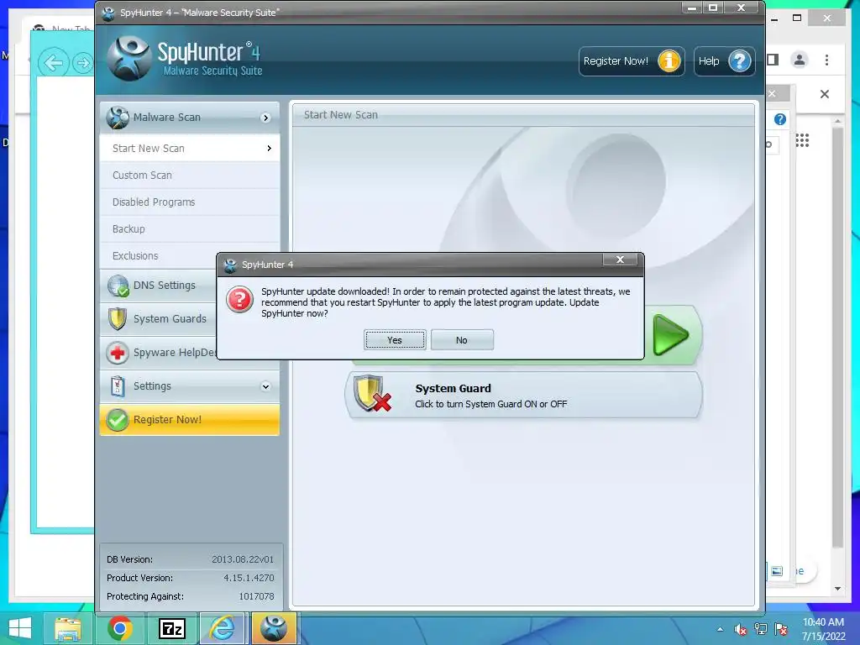Click Product Version 4.15.1.4270 text
The image size is (860, 645).
pyautogui.click(x=249, y=578)
